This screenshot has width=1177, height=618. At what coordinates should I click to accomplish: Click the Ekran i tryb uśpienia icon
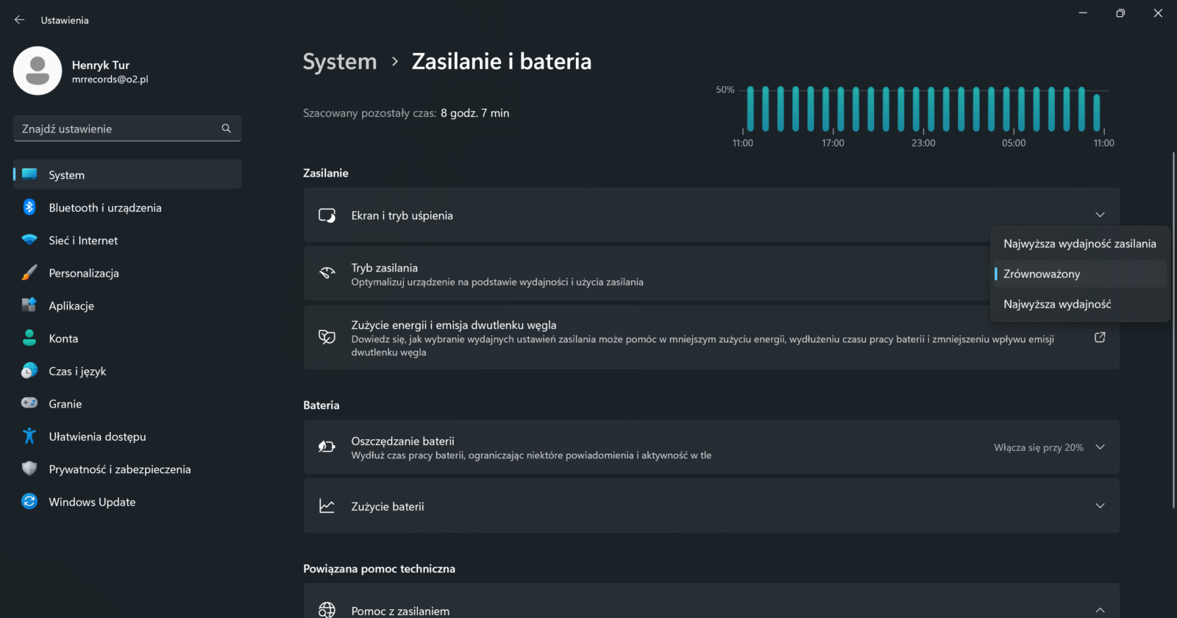point(327,216)
